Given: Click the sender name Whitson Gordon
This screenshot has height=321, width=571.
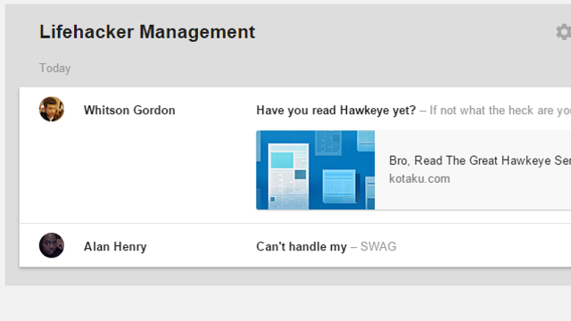Looking at the screenshot, I should [x=129, y=110].
